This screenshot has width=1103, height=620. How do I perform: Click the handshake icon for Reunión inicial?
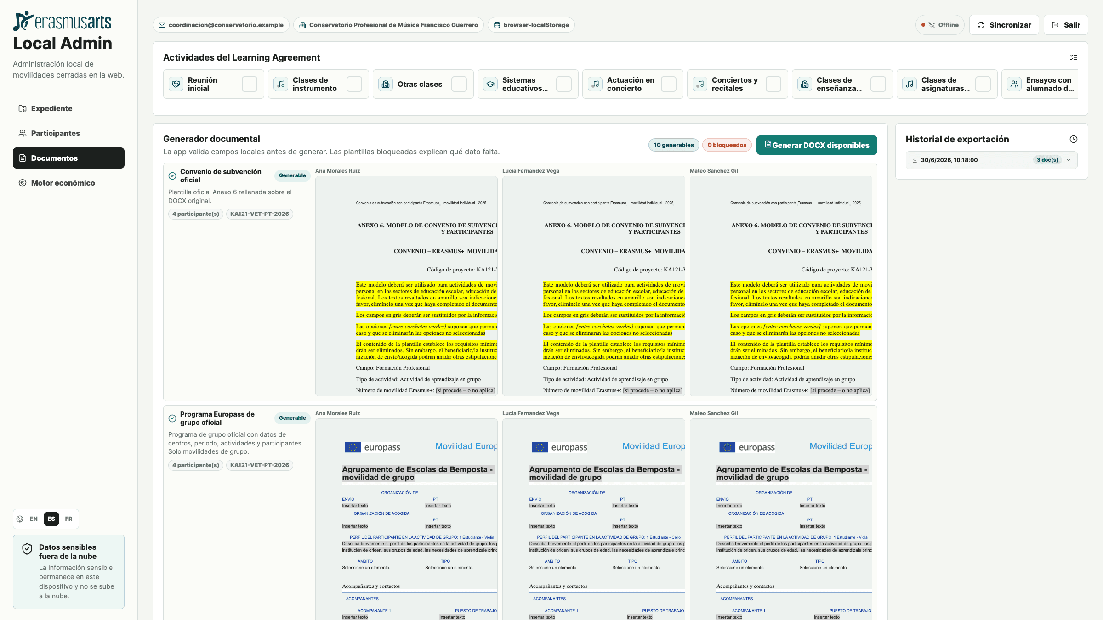tap(176, 84)
